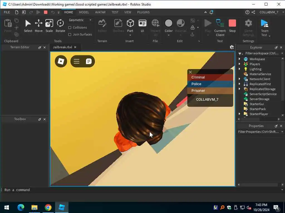
Task: Open the UI insert tool
Action: [x=142, y=26]
